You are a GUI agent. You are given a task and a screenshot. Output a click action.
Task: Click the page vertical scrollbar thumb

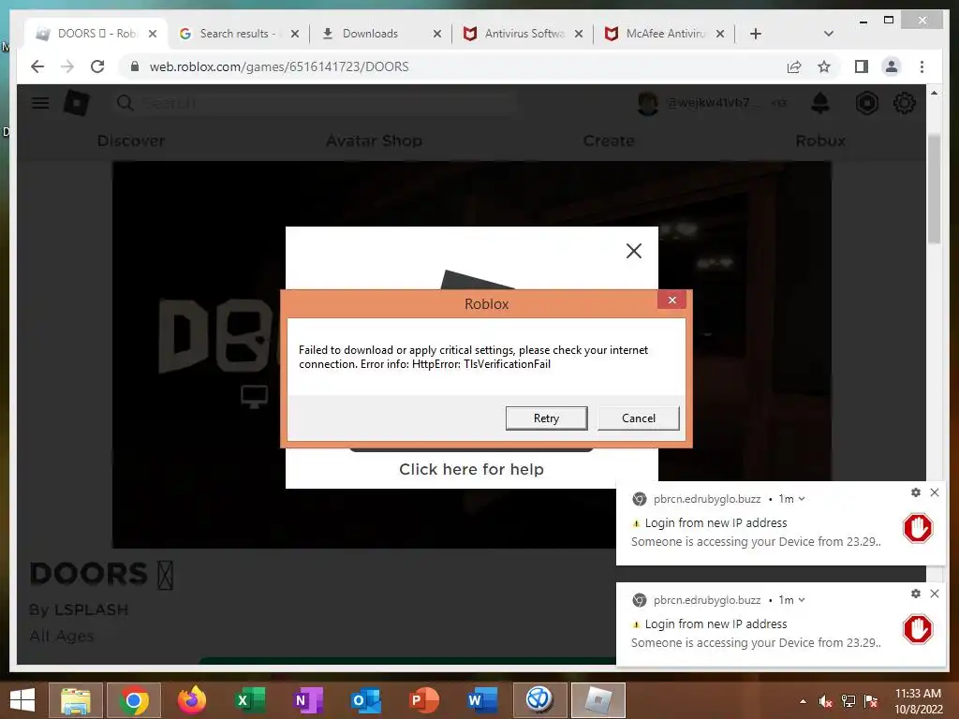pyautogui.click(x=934, y=188)
